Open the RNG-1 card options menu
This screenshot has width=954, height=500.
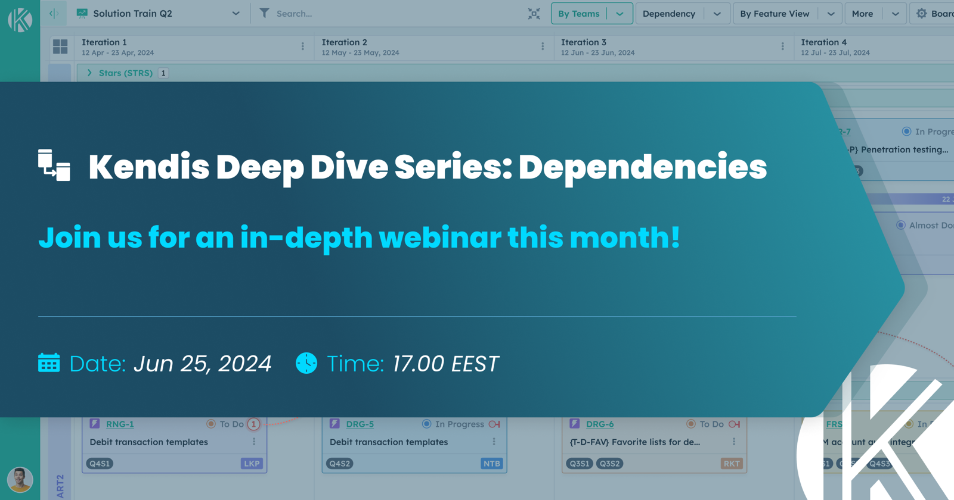click(254, 442)
